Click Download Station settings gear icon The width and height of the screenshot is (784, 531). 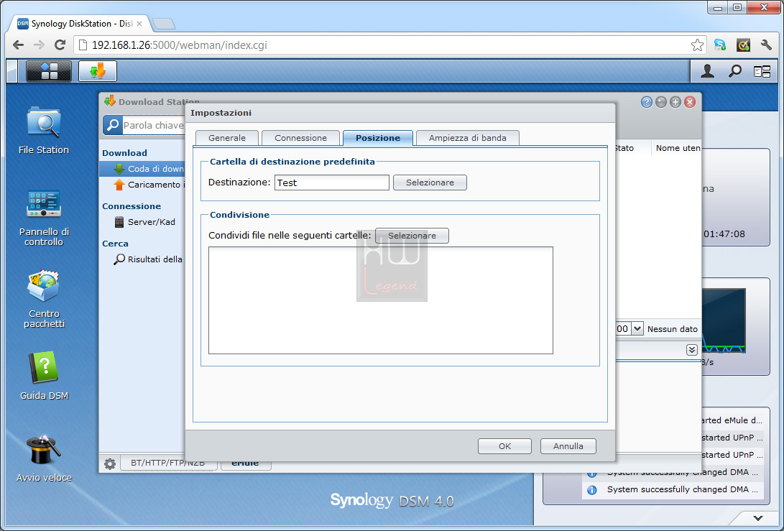pos(109,463)
